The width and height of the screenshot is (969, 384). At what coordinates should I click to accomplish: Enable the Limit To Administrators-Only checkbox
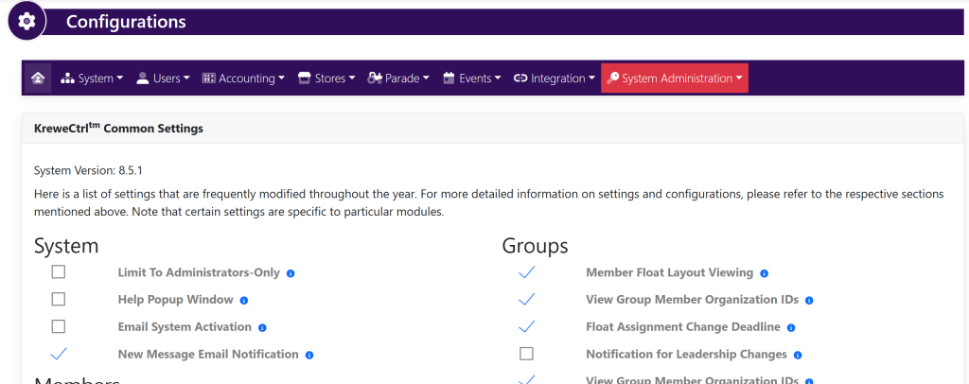[x=59, y=272]
